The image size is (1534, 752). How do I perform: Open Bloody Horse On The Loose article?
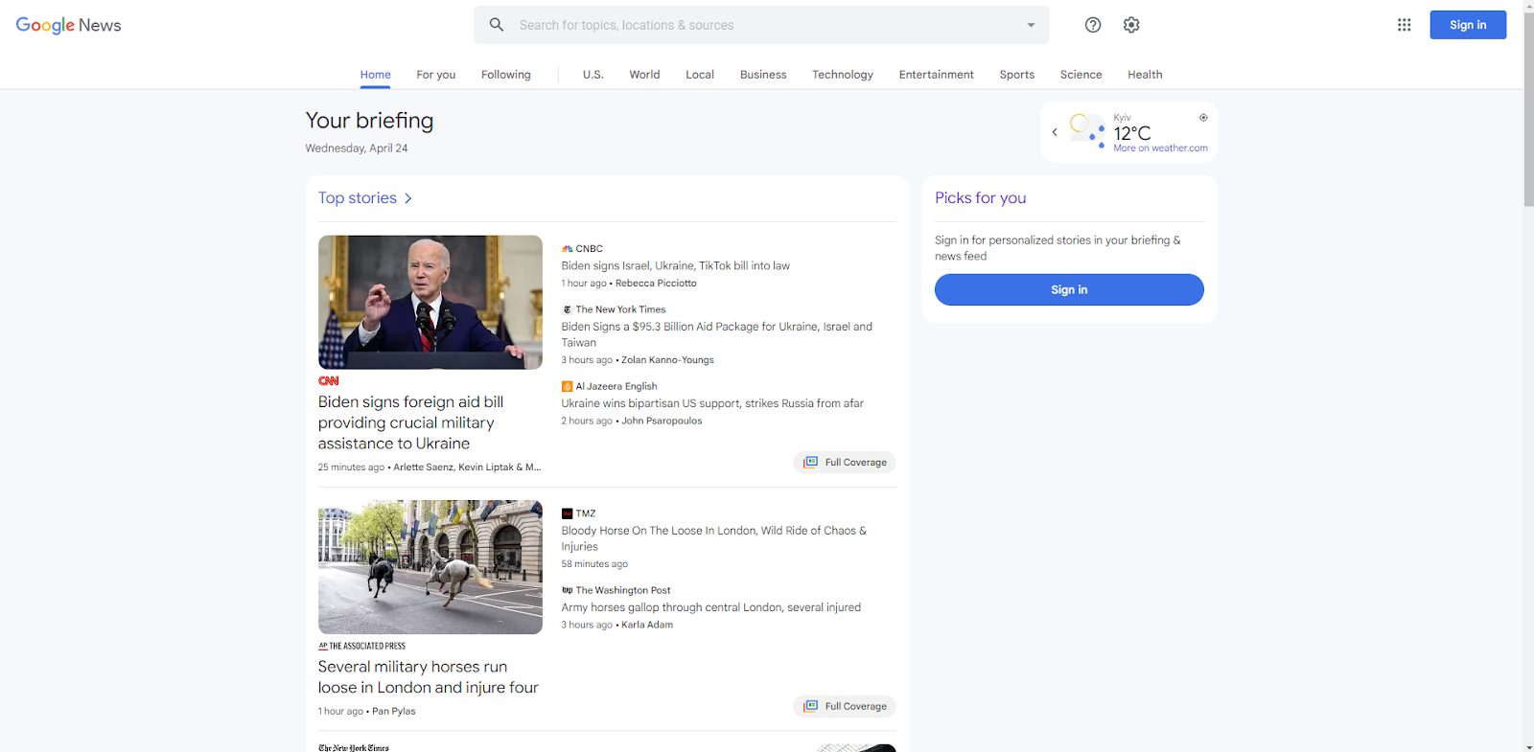(x=714, y=538)
